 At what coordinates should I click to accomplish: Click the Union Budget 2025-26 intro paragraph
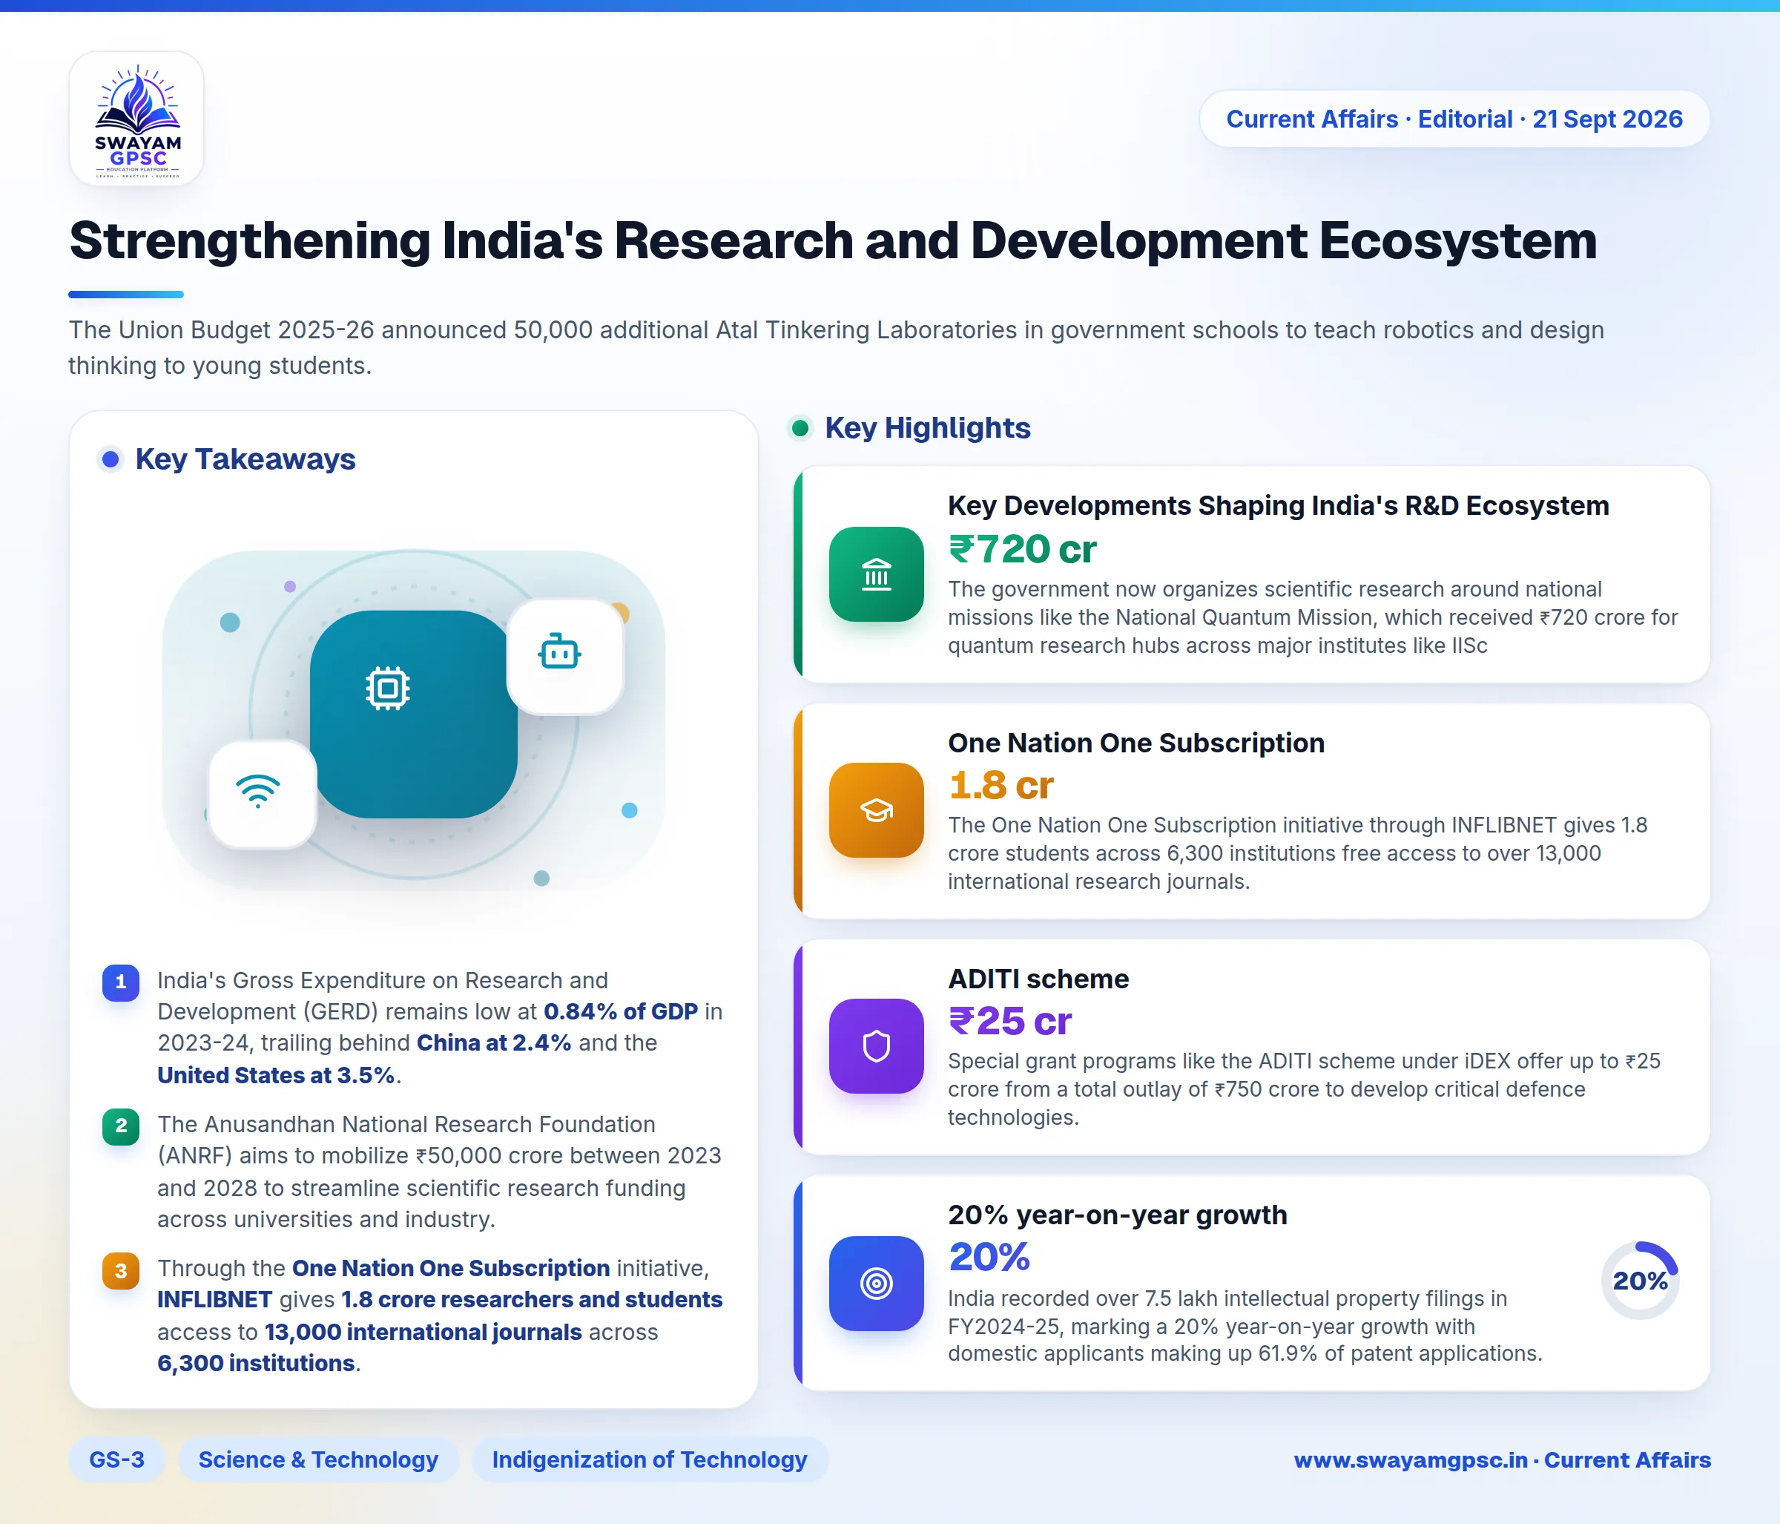[x=836, y=347]
